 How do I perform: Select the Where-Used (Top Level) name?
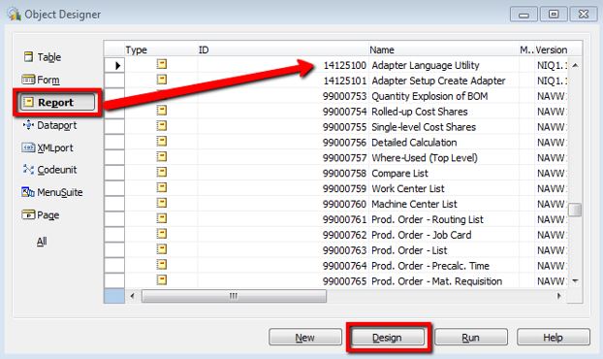[425, 158]
